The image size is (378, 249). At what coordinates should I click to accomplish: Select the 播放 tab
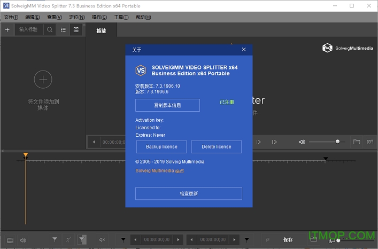click(x=101, y=30)
